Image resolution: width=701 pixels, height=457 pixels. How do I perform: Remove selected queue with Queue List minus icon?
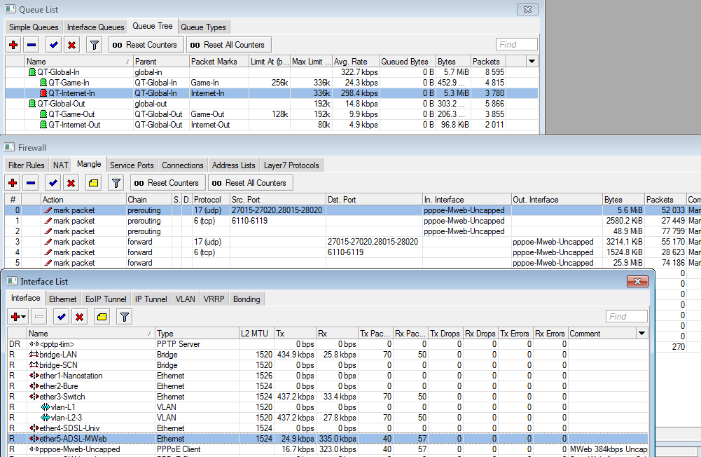(31, 45)
